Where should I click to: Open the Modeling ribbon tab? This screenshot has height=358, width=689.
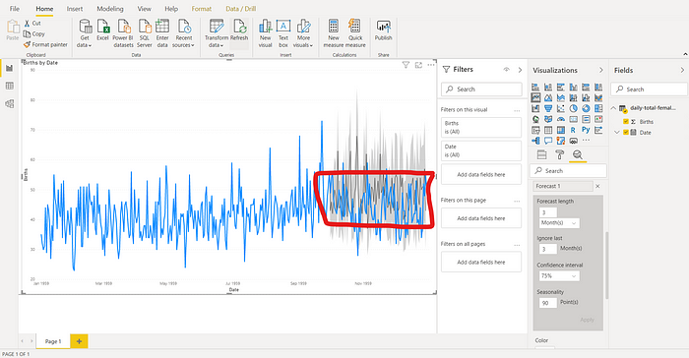pos(110,9)
